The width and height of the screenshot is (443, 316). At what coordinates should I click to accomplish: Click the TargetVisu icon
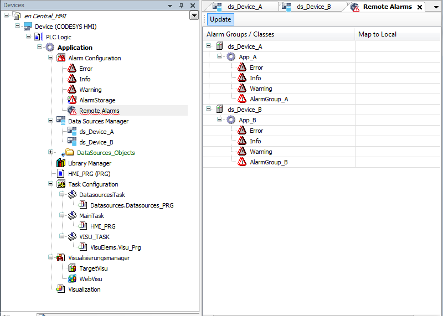[x=72, y=268]
